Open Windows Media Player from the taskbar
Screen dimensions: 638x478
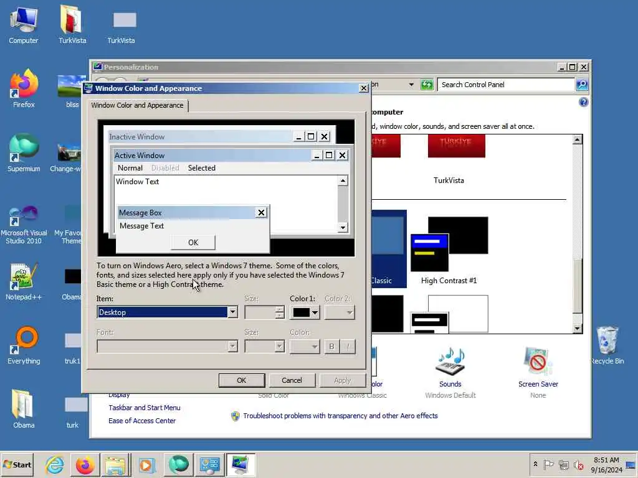coord(146,464)
